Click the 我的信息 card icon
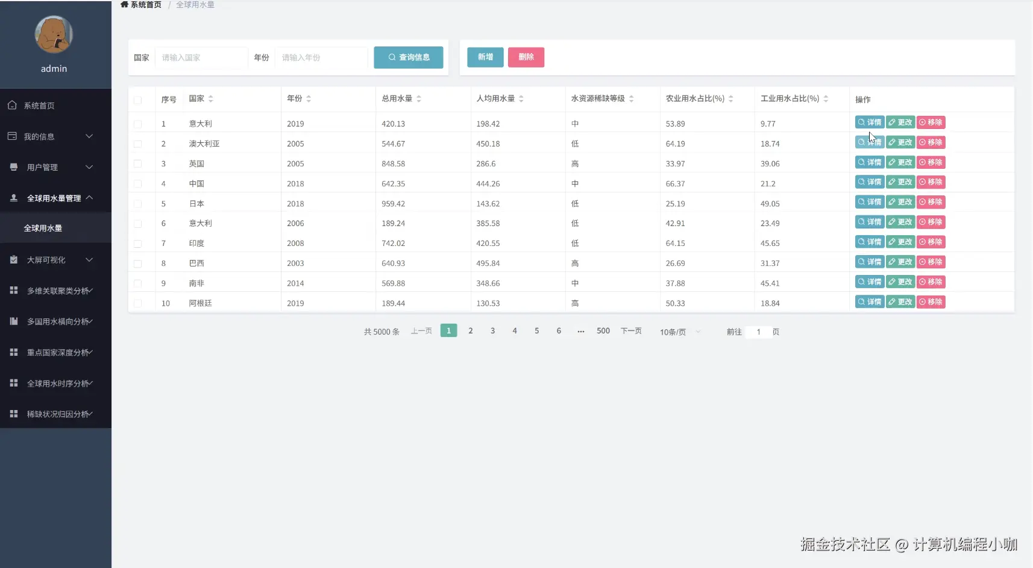 pyautogui.click(x=12, y=136)
